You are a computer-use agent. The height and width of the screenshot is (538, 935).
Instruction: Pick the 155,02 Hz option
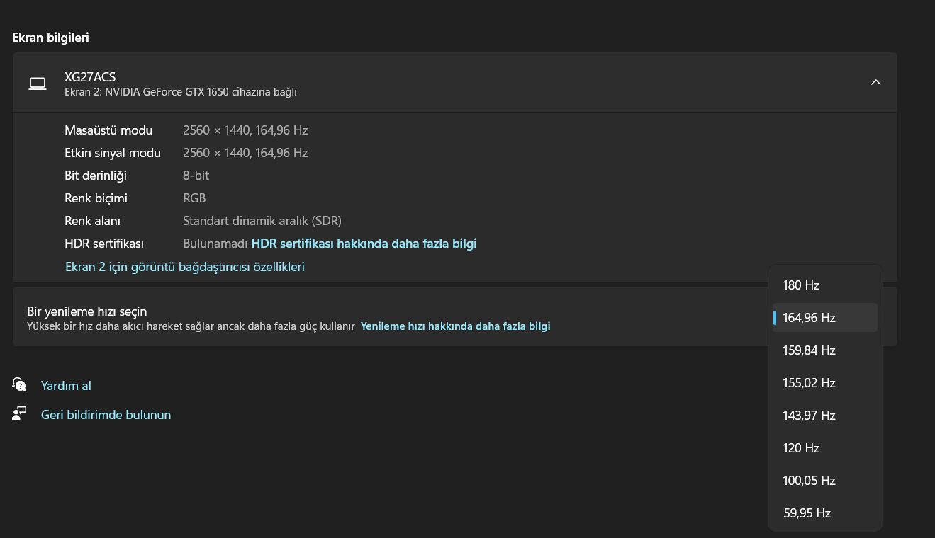(809, 383)
